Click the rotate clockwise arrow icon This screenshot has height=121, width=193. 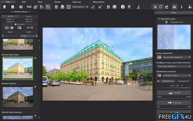[167, 7]
